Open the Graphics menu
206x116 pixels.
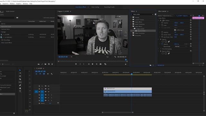point(19,4)
